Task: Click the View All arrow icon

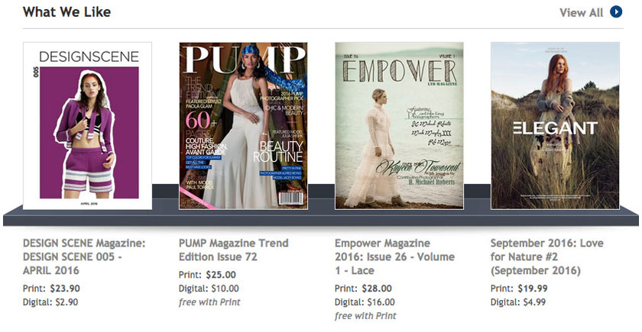Action: pos(616,12)
